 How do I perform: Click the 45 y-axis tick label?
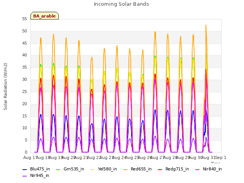[x=24, y=43]
